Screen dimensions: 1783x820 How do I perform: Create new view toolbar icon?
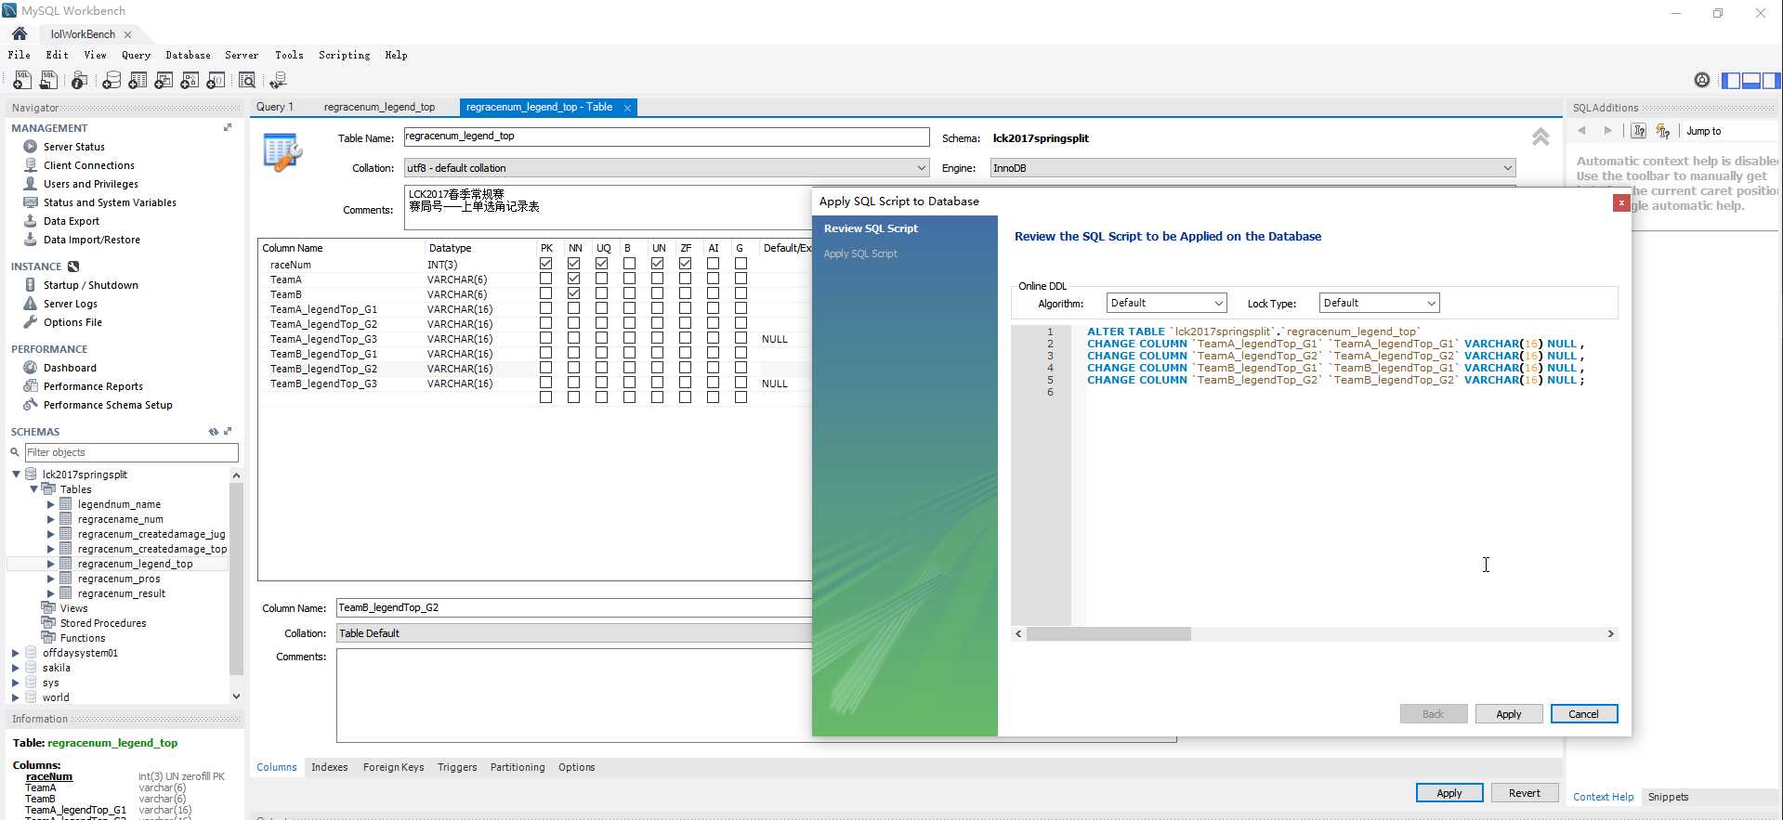pyautogui.click(x=164, y=81)
